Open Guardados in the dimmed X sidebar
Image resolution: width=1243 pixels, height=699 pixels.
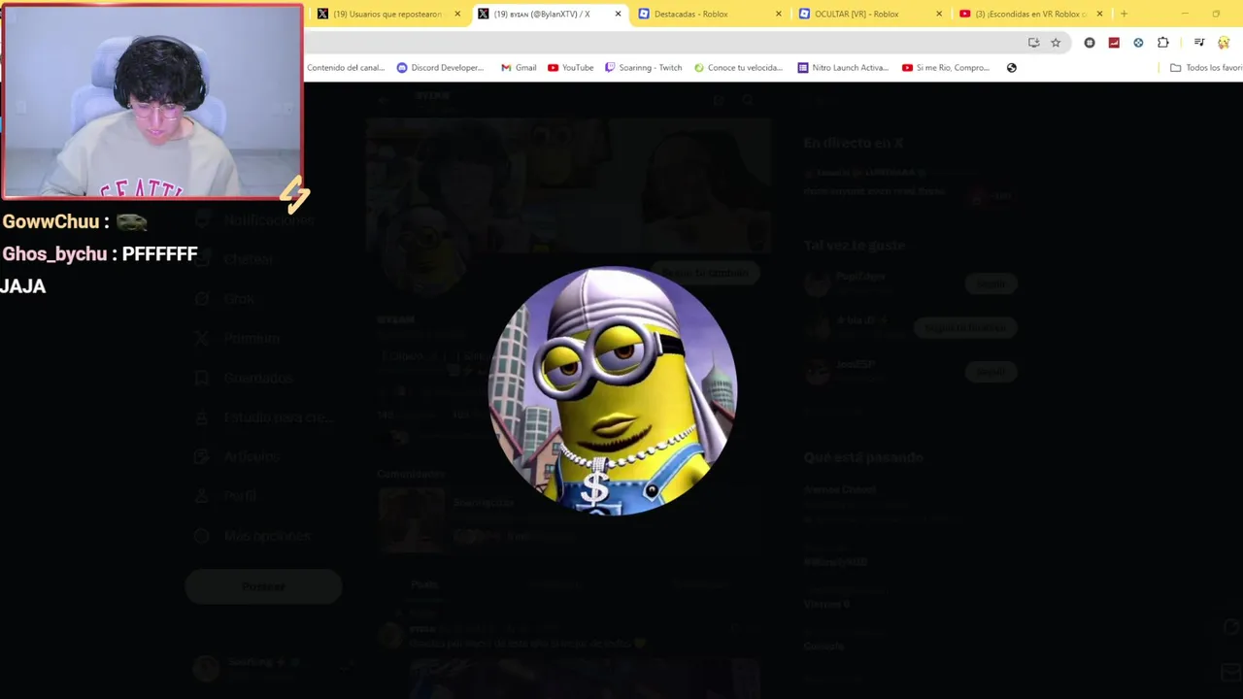[x=247, y=378]
